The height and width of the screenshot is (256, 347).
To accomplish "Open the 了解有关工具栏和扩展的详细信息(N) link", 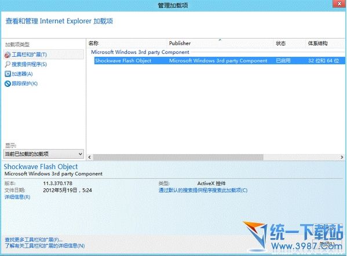I will pyautogui.click(x=45, y=246).
